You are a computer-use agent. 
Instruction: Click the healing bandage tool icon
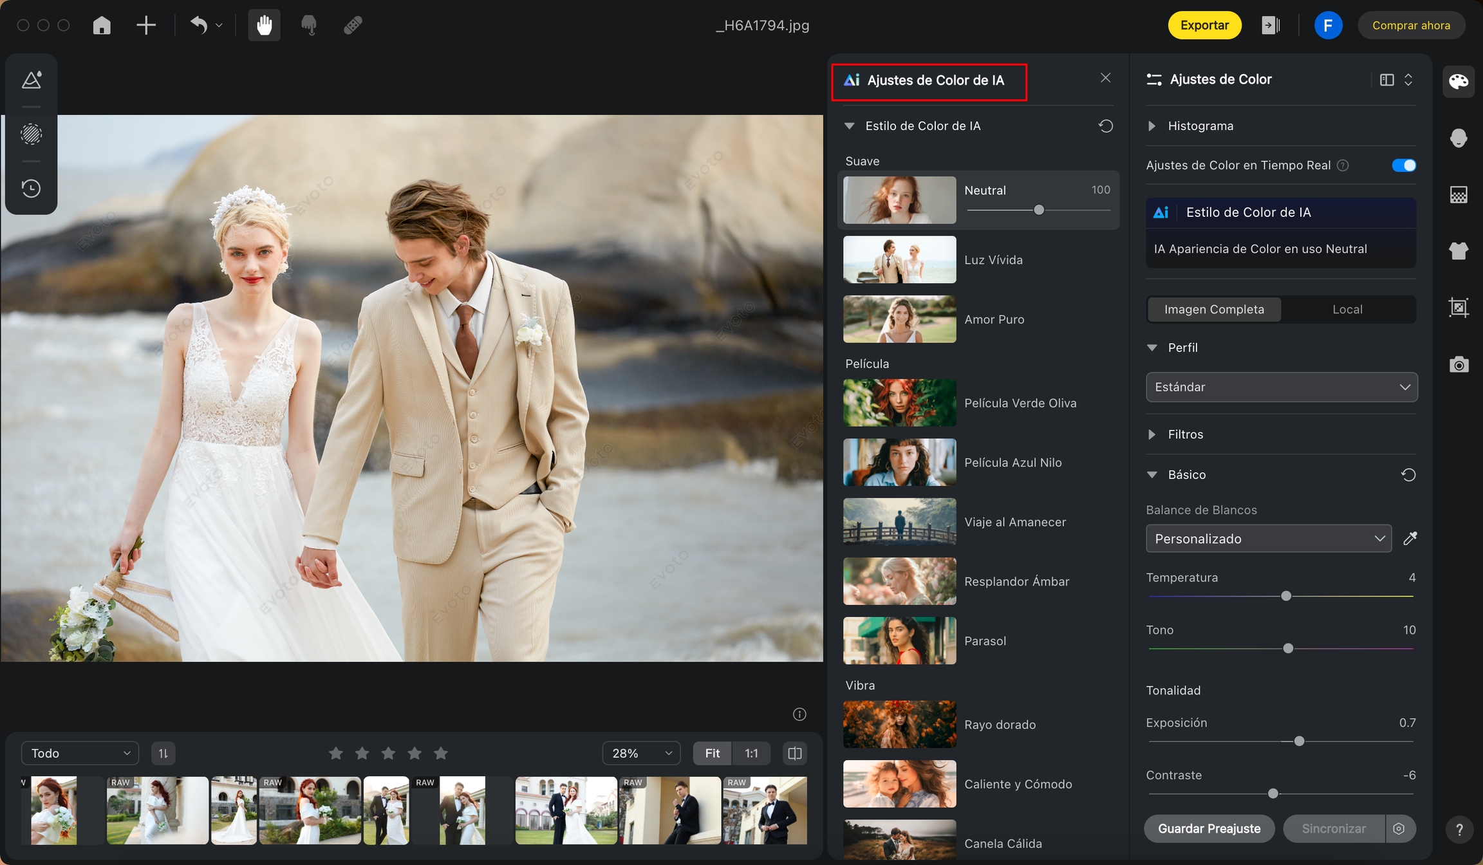pos(353,26)
